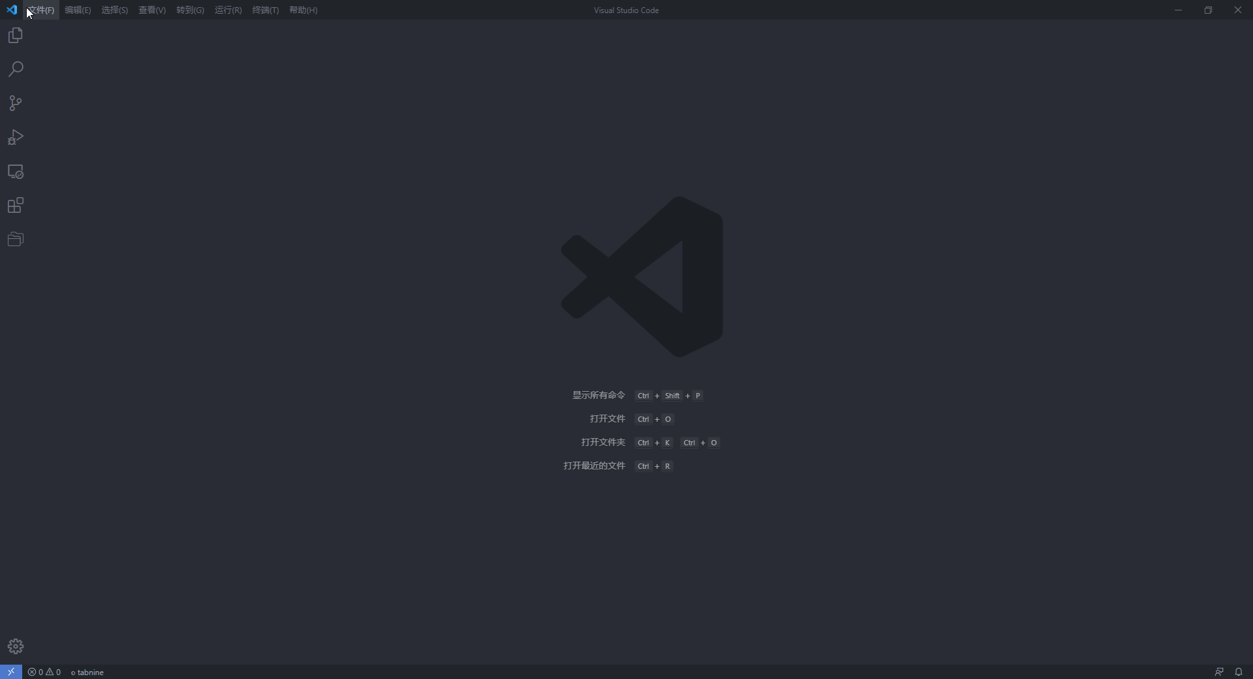
Task: Open the Manage gear settings menu
Action: 16,646
